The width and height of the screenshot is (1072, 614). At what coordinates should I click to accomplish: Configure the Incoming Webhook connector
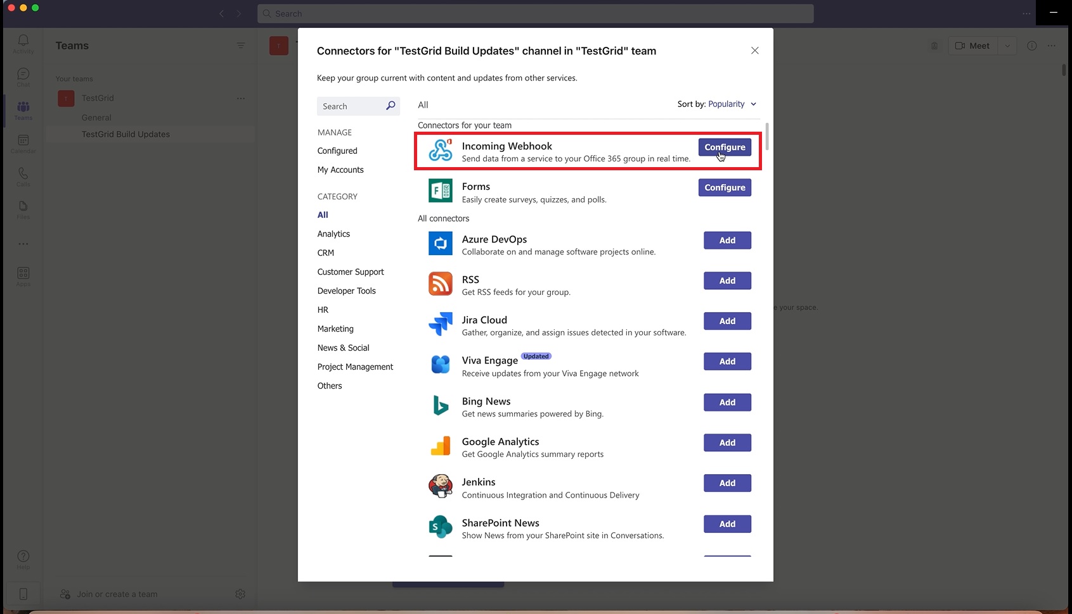[x=725, y=147]
